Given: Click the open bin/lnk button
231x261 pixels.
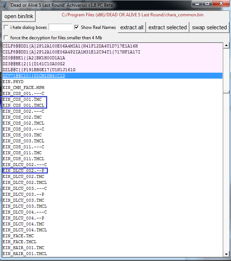Looking at the screenshot, I should (x=19, y=16).
